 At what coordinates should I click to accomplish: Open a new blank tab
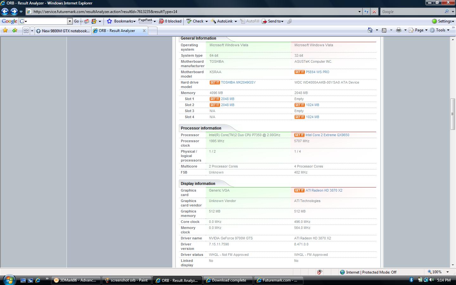coord(153,31)
